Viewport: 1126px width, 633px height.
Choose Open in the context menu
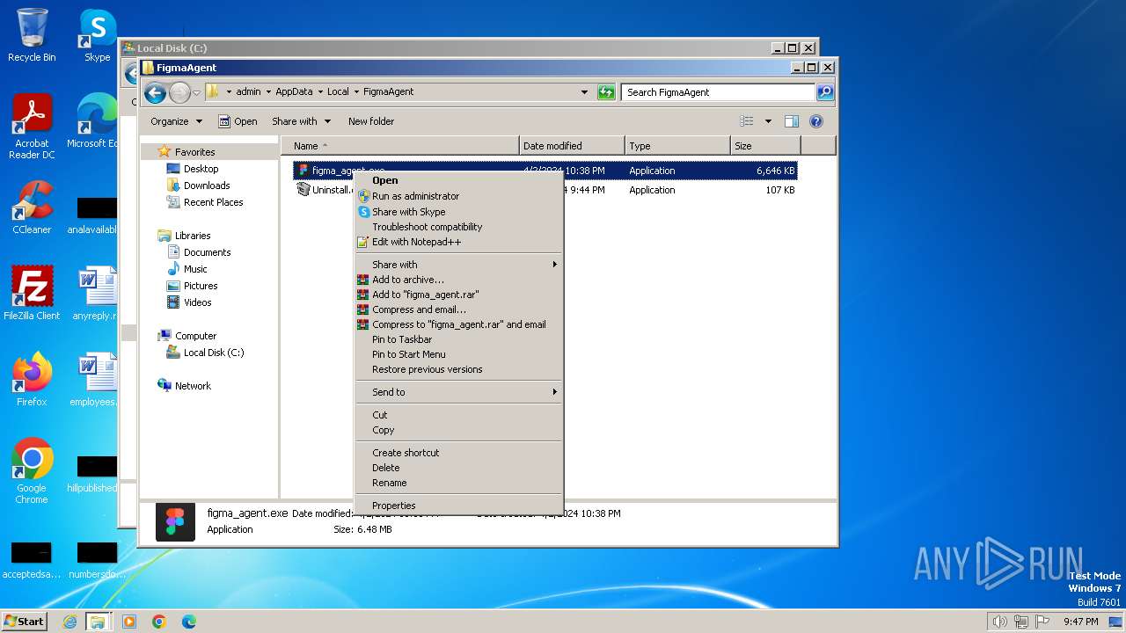tap(458, 180)
